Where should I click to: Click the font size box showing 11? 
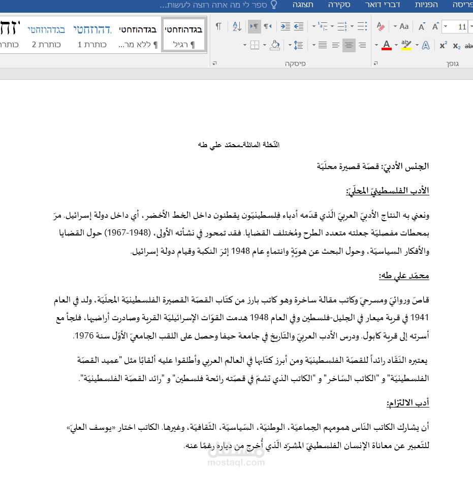459,27
